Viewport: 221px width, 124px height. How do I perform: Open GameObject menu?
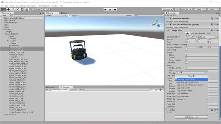[21, 6]
